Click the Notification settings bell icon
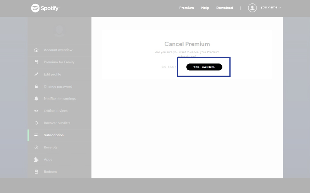Image resolution: width=310 pixels, height=193 pixels. [36, 99]
